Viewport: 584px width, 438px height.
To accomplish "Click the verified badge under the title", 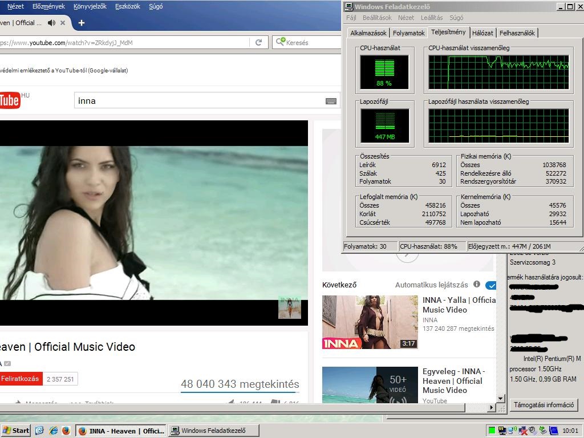I will (7, 363).
